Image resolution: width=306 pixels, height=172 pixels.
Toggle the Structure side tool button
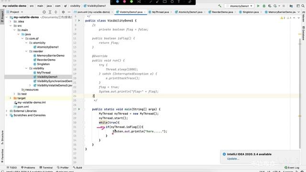pos(2,137)
